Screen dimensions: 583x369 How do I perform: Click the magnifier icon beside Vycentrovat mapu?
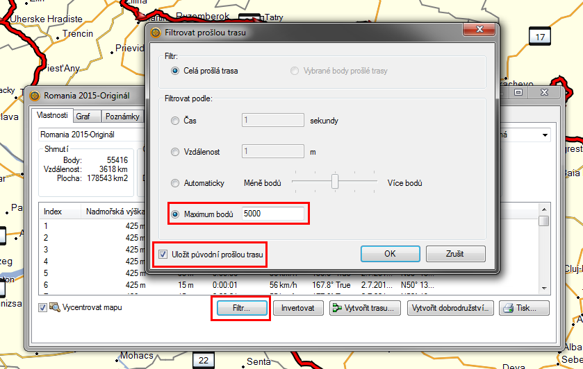(54, 308)
